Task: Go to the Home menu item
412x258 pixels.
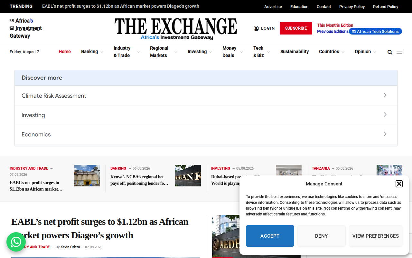Action: click(65, 52)
